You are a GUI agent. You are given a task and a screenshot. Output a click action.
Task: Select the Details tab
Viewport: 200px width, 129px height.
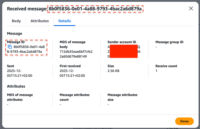click(x=64, y=21)
